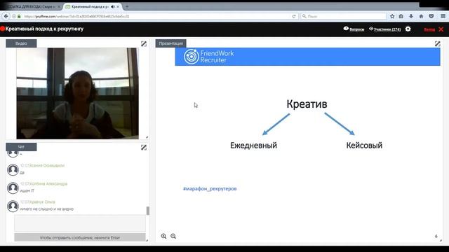Reload the page with the refresh icon
Screen dimensions: 449x252
click(294, 17)
